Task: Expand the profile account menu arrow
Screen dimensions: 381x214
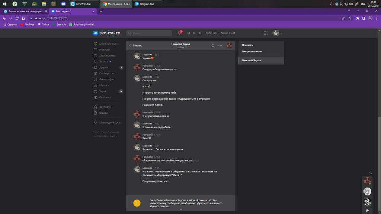Action: (281, 33)
